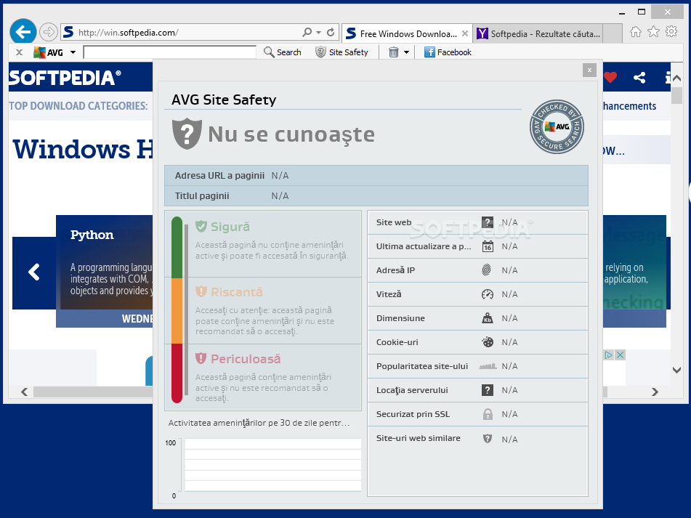
Task: Click the 'Adresa URL a paginii' label
Action: point(219,176)
